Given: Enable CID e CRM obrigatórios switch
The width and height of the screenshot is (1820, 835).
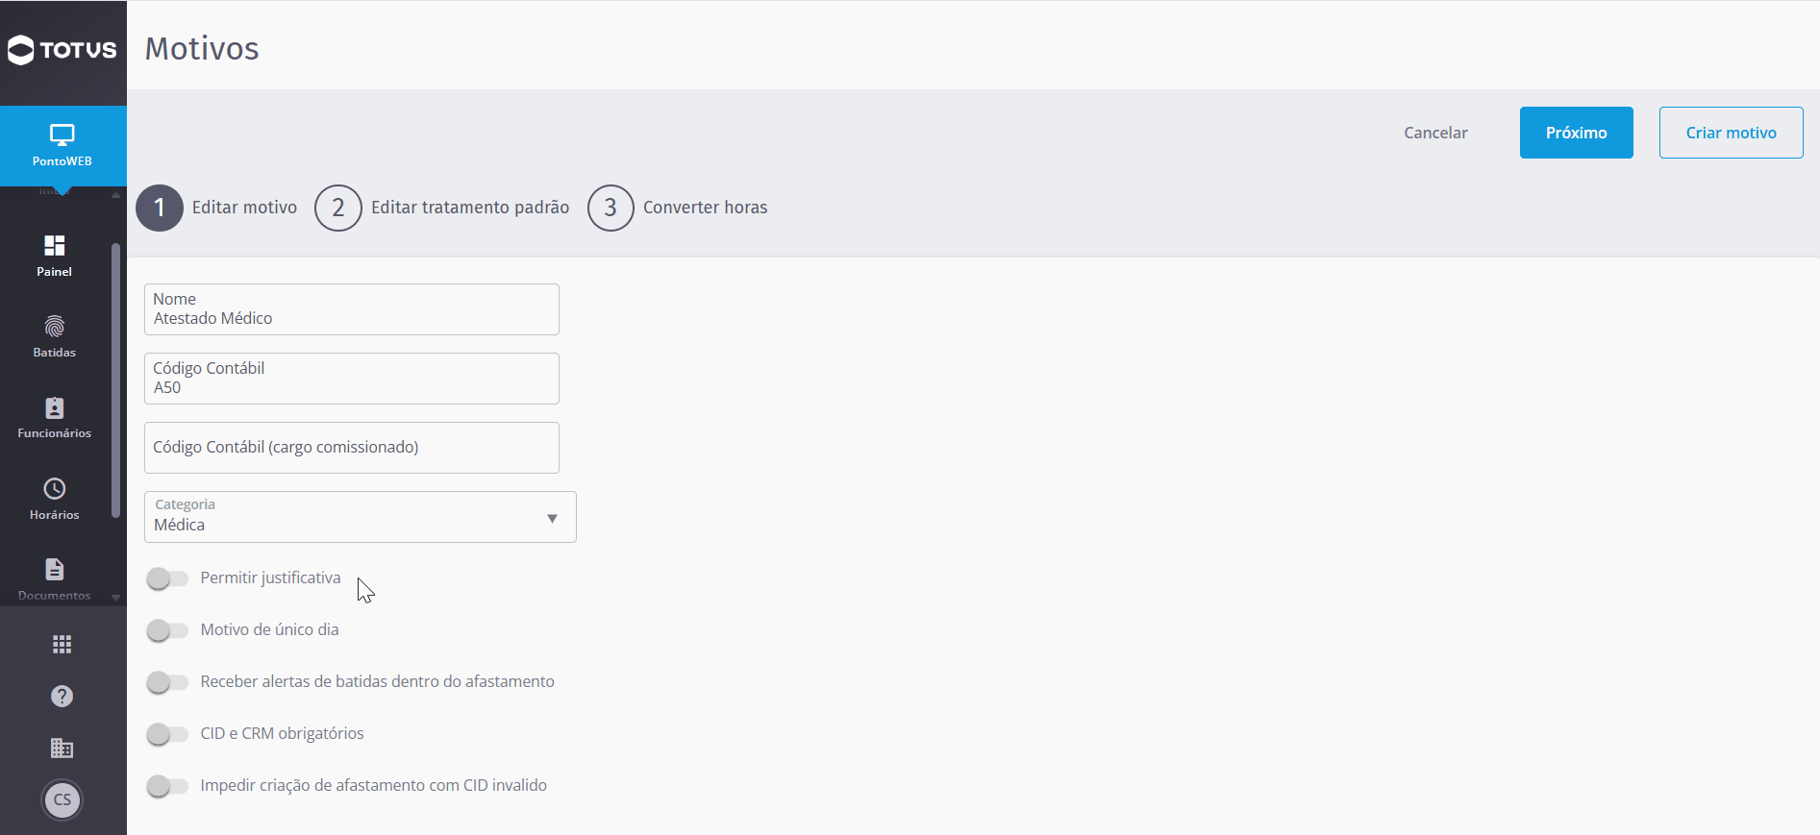Looking at the screenshot, I should [167, 734].
